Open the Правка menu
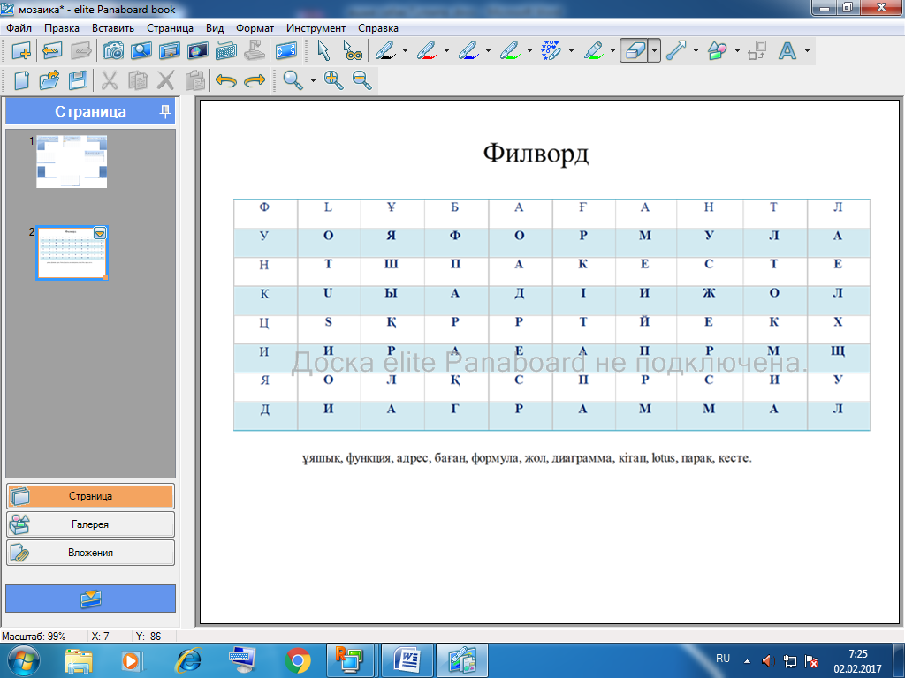Screen dimensions: 905x678 point(62,28)
